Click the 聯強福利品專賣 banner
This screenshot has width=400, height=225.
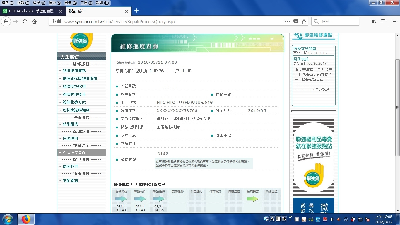[314, 157]
